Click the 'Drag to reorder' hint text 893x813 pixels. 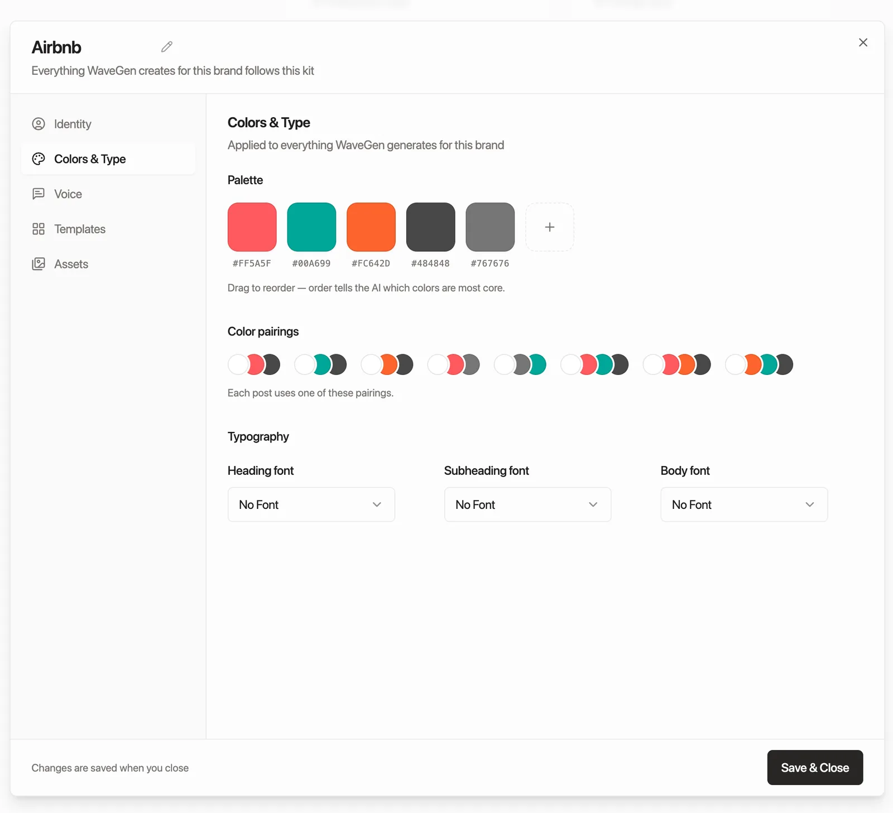point(366,288)
